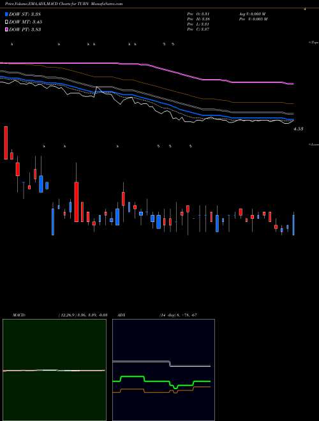Click the ADX (14 day) values text
319x421 pixels.
[178, 315]
